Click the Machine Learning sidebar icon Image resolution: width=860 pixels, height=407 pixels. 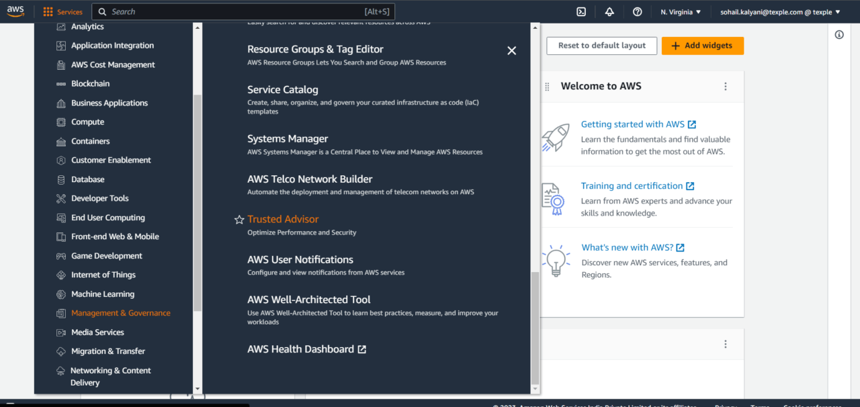tap(60, 293)
